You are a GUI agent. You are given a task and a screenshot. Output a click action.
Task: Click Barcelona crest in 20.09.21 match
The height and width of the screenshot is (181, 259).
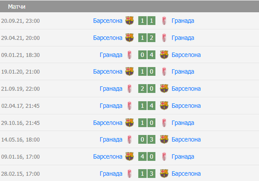[129, 21]
